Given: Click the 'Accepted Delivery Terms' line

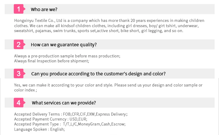Looking at the screenshot, I should tap(71, 114).
